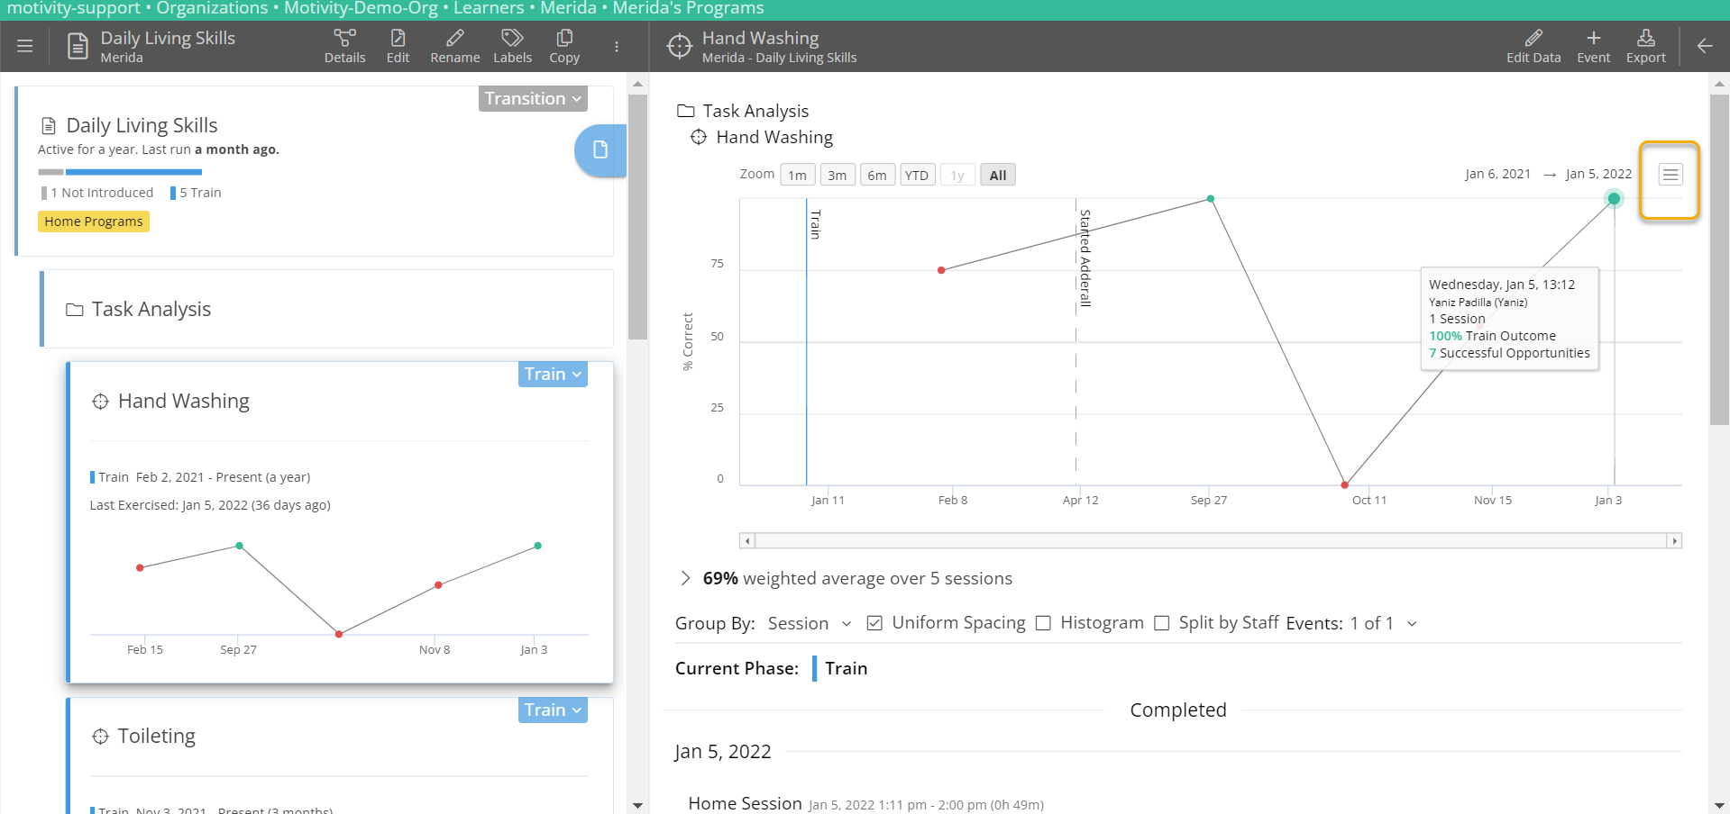Open the chart context menu icon
The image size is (1730, 814).
click(1670, 175)
